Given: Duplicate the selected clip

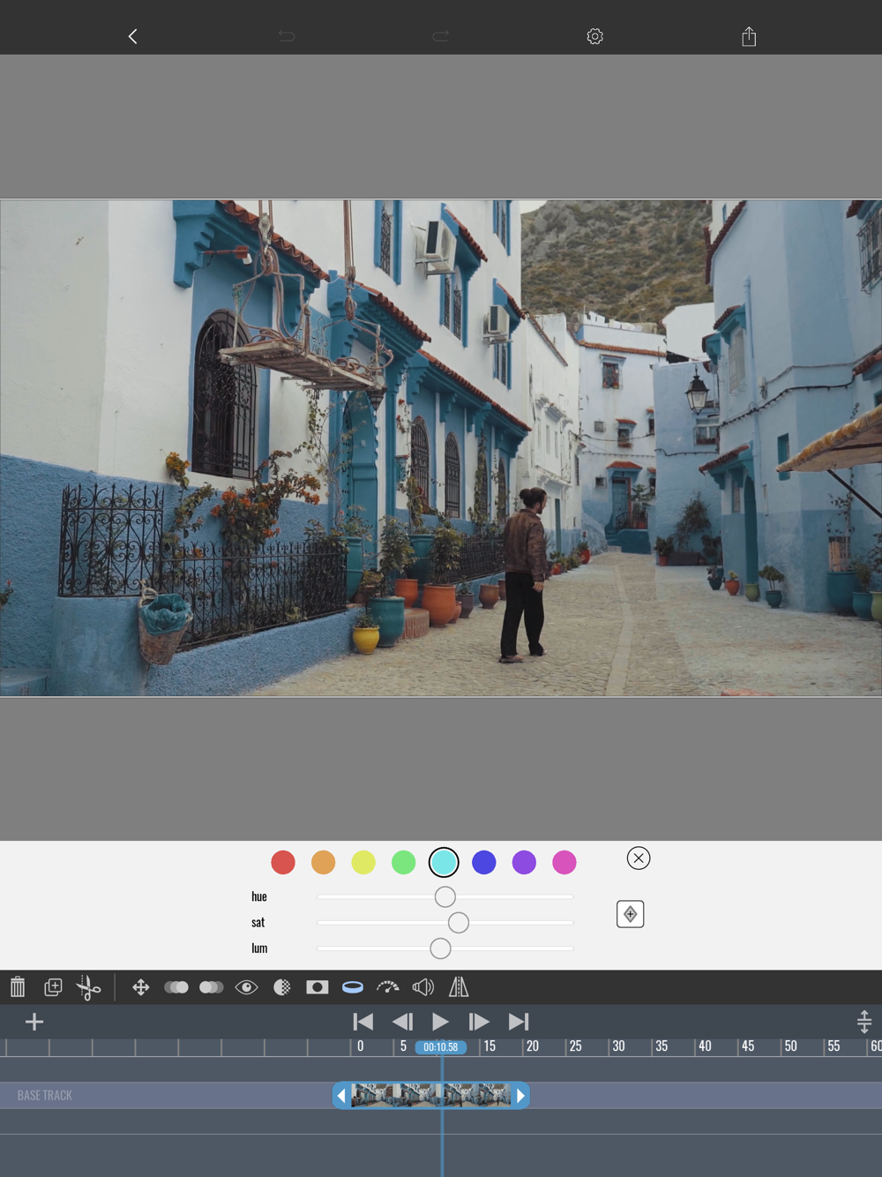Looking at the screenshot, I should [x=53, y=987].
